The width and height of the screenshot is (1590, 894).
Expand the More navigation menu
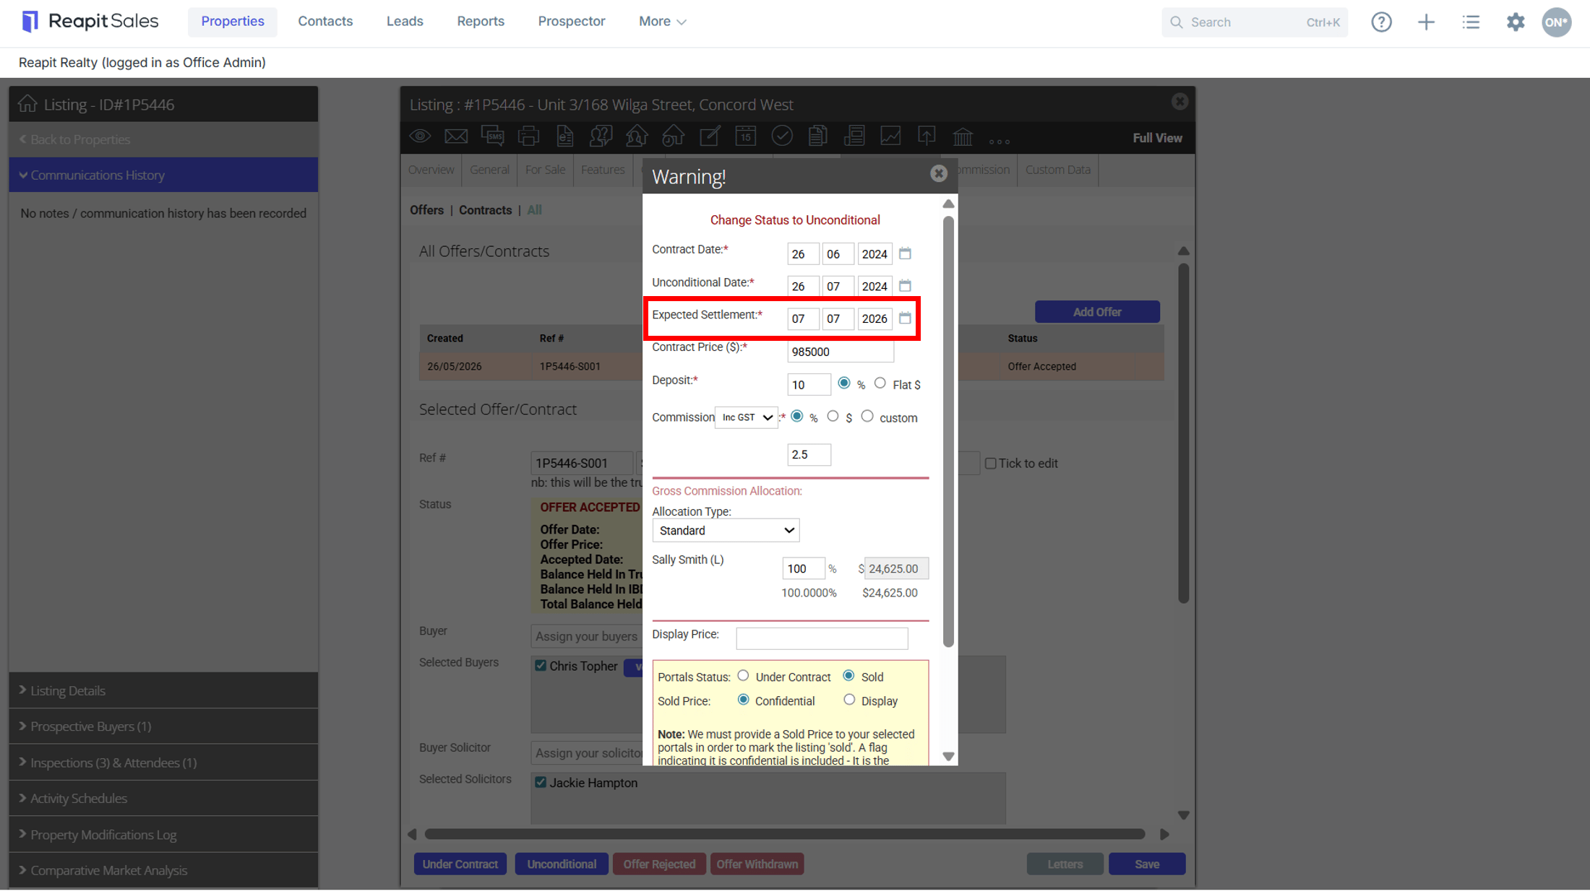coord(662,22)
